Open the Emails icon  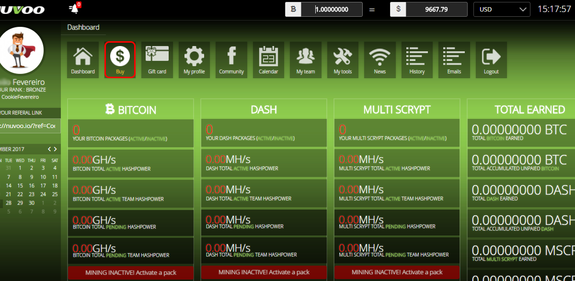coord(454,60)
